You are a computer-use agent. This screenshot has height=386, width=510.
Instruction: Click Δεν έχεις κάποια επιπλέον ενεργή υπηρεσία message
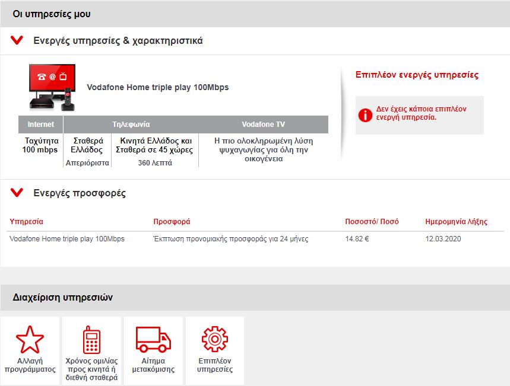[421, 113]
